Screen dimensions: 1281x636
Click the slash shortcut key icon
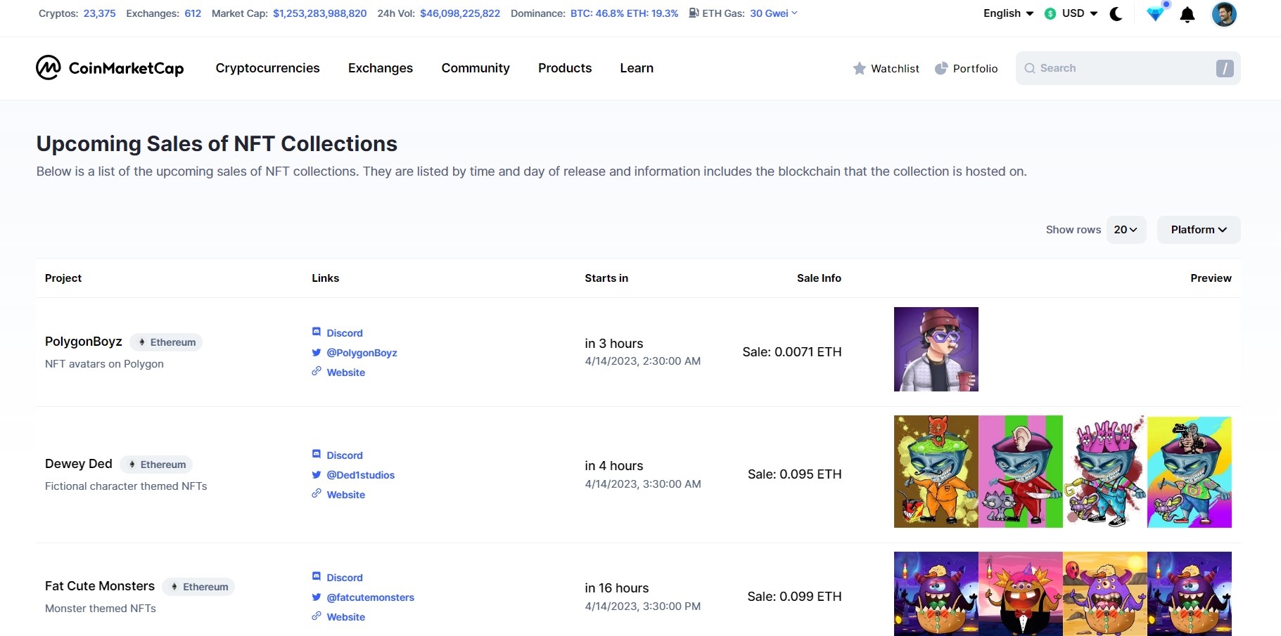coord(1225,68)
